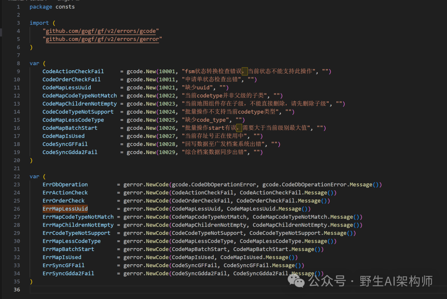Click error code number 10028
The width and height of the screenshot is (447, 299).
pos(167,144)
